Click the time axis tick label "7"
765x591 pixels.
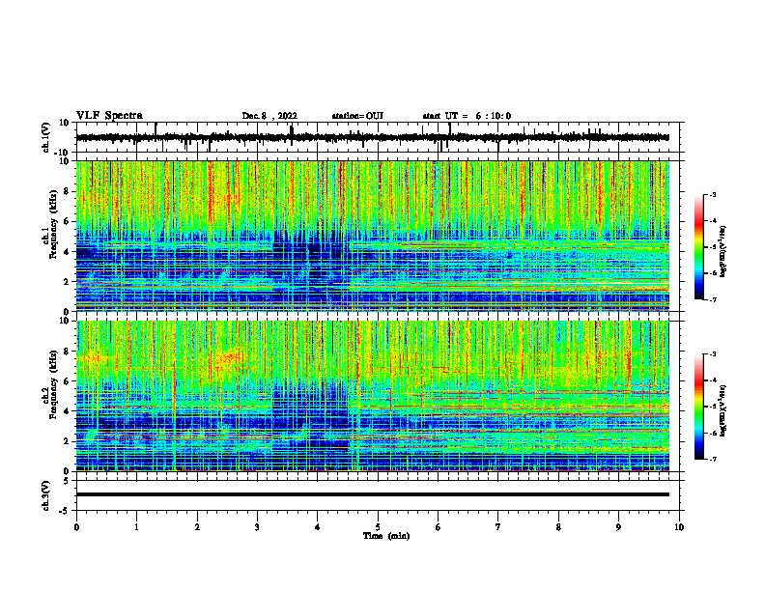[498, 527]
